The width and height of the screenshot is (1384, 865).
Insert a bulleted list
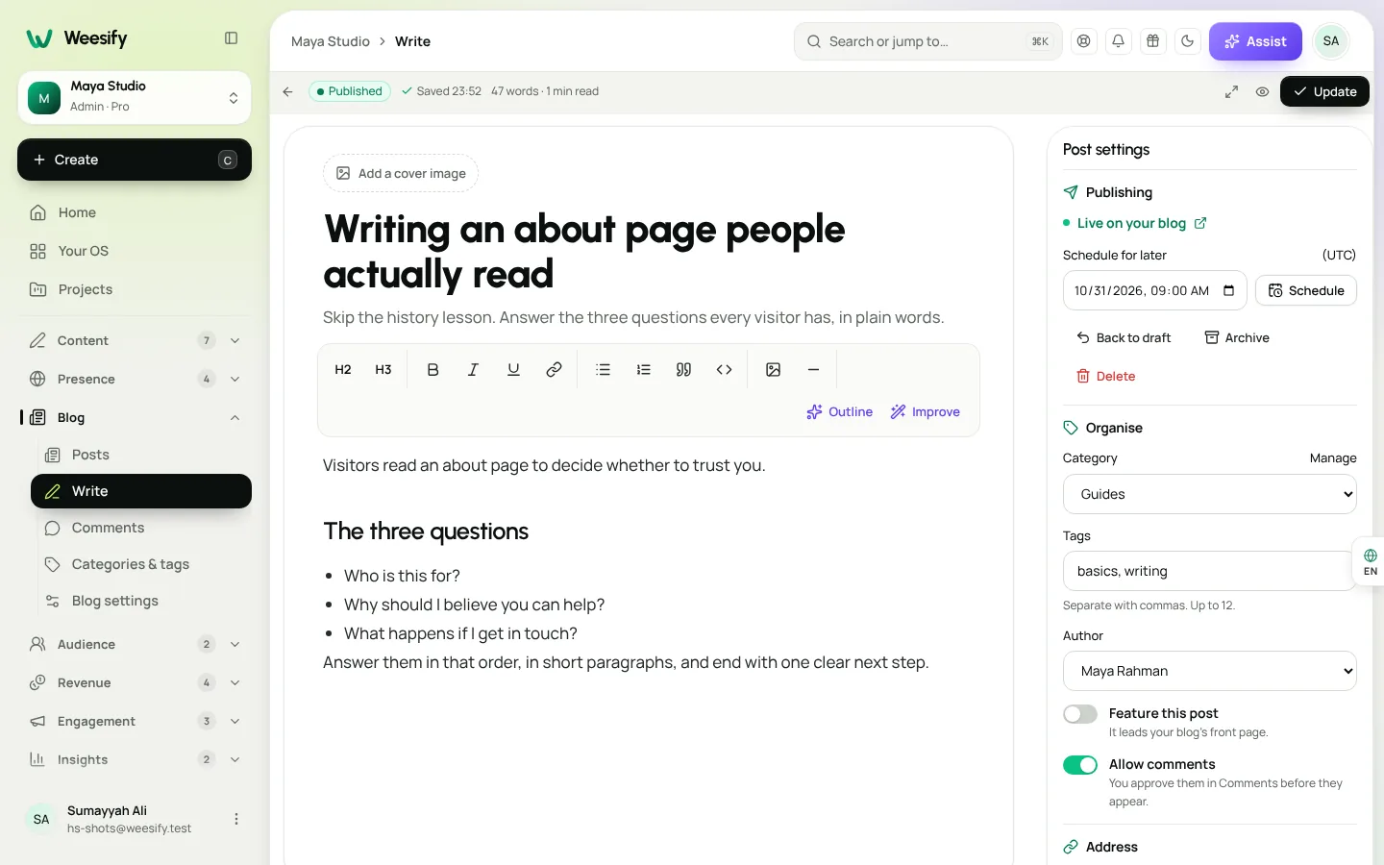click(603, 369)
